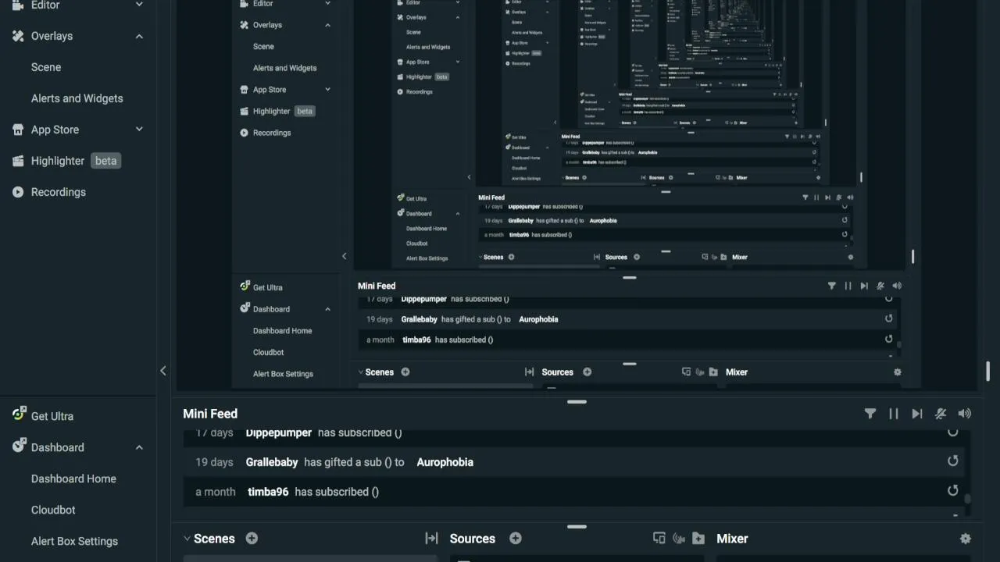Click Sources plus icon in largest nested preview

587,372
